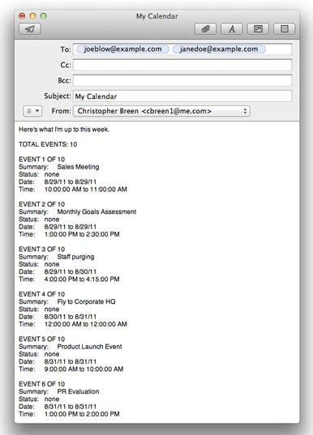Image resolution: width=313 pixels, height=435 pixels.
Task: Select the joeblow@example.com recipient token
Action: (122, 49)
